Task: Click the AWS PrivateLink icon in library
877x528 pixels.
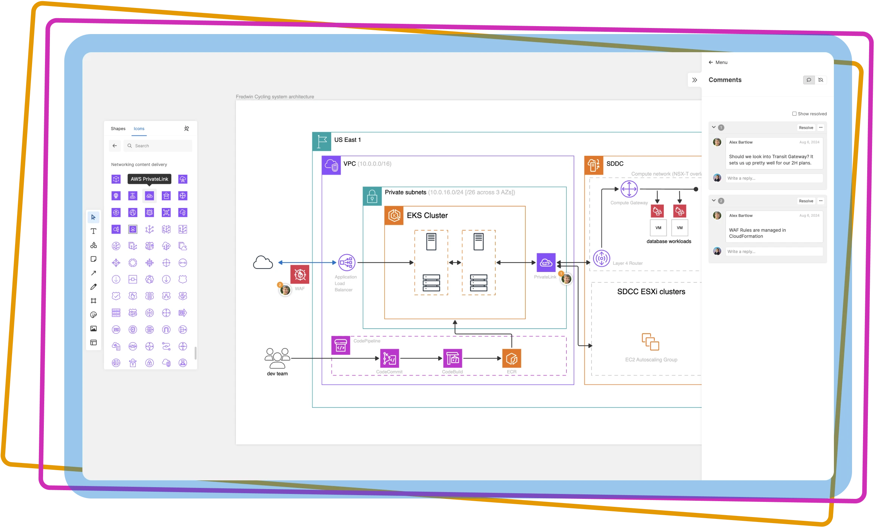Action: 149,196
